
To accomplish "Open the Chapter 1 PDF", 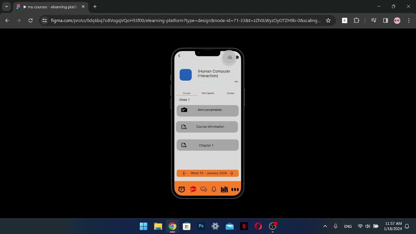I will pyautogui.click(x=208, y=145).
